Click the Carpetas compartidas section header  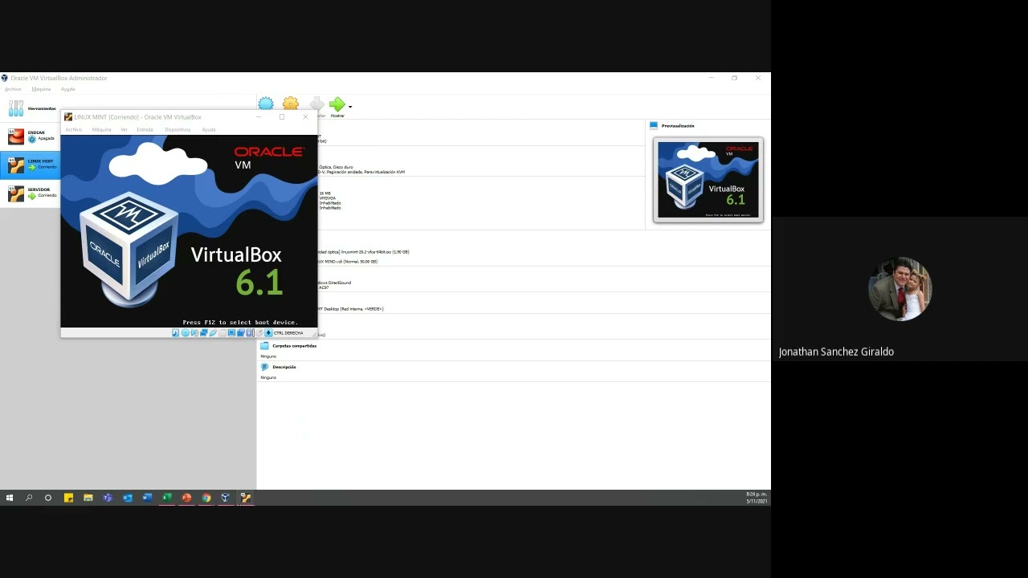pos(294,346)
